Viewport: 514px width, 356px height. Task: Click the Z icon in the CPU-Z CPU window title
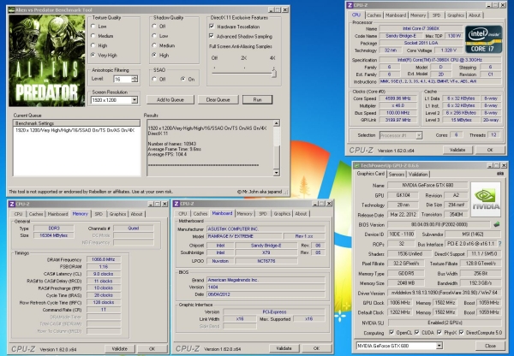tap(350, 5)
